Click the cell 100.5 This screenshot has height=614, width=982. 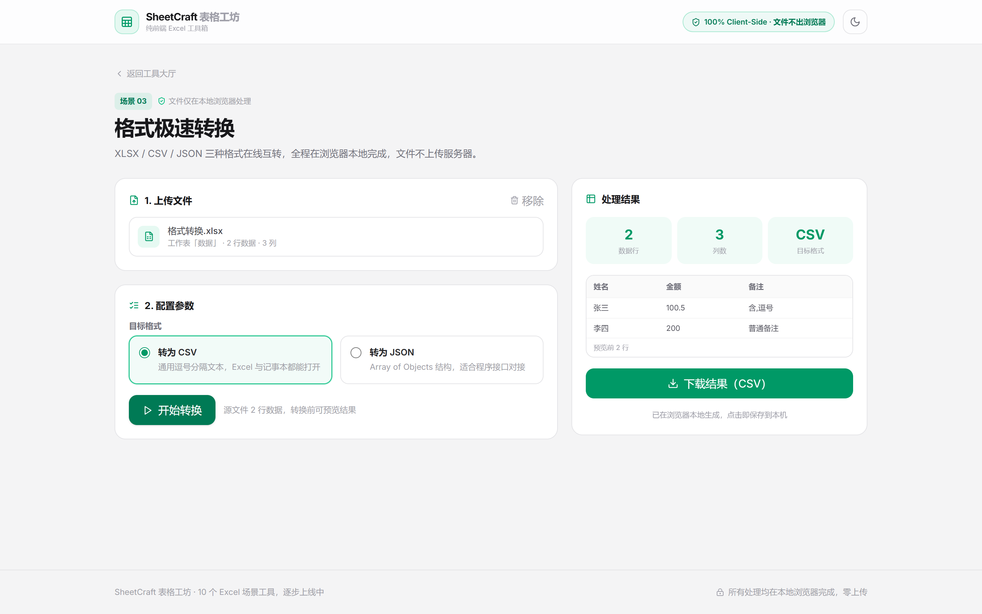point(675,308)
